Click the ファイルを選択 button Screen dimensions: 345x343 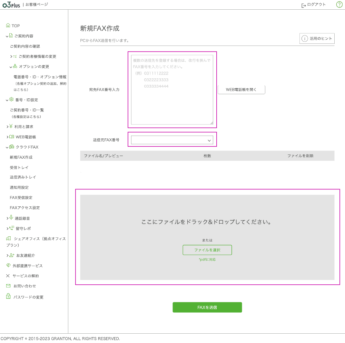[207, 250]
